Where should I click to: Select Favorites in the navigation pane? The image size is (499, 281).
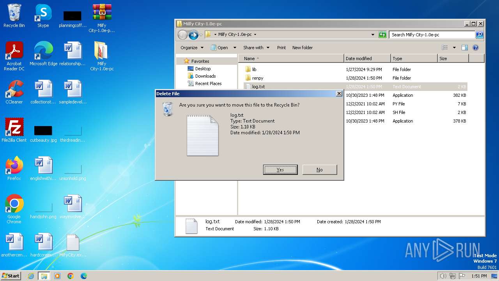click(x=200, y=61)
